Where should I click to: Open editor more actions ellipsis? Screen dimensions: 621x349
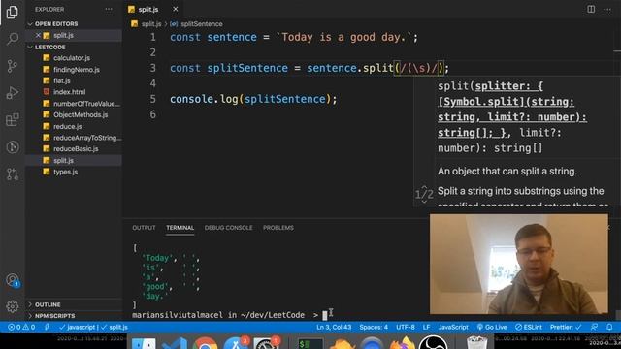point(607,9)
